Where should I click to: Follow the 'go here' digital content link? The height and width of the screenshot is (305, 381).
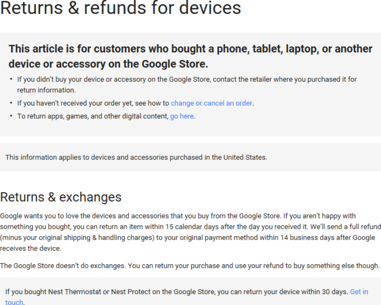click(x=182, y=116)
